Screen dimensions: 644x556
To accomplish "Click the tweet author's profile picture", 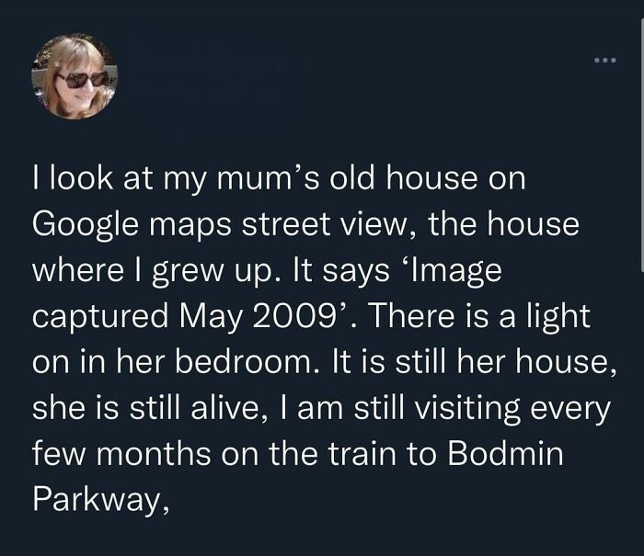I will click(75, 79).
